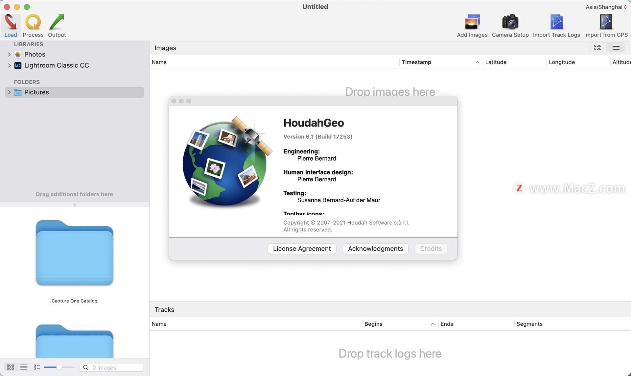Viewport: 631px width, 376px height.
Task: Select Lightroom Classic CC library
Action: (57, 65)
